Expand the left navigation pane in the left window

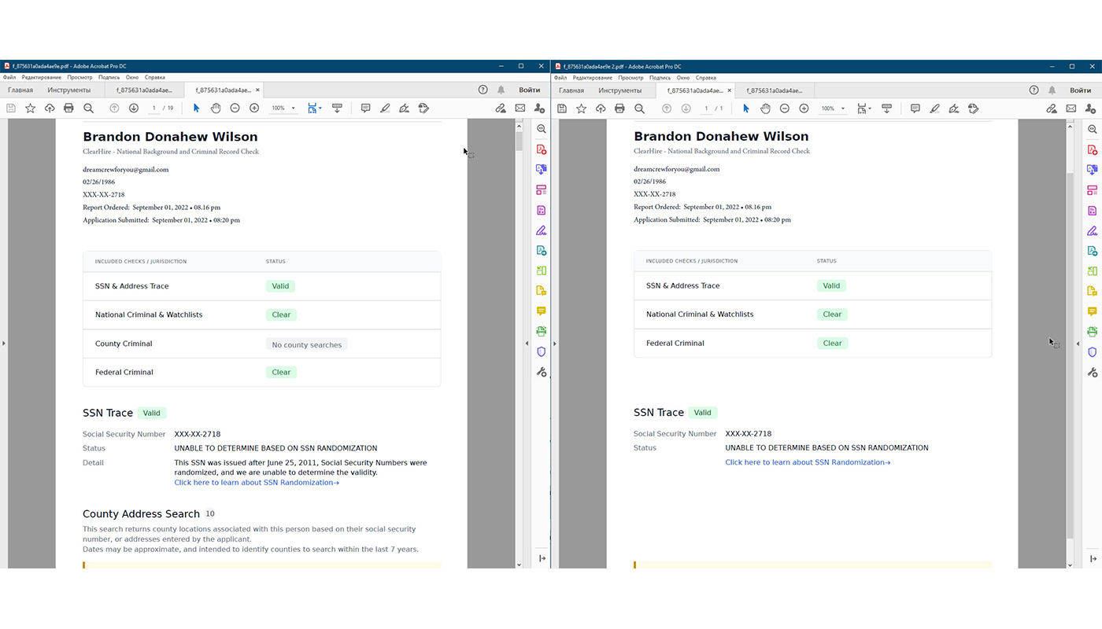tap(4, 344)
